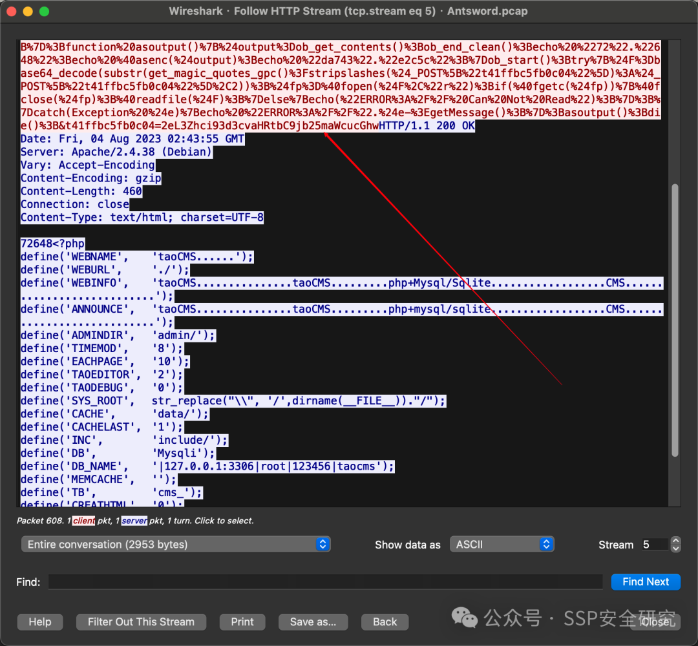Click the 'Content-Length: 460' line

[x=81, y=191]
